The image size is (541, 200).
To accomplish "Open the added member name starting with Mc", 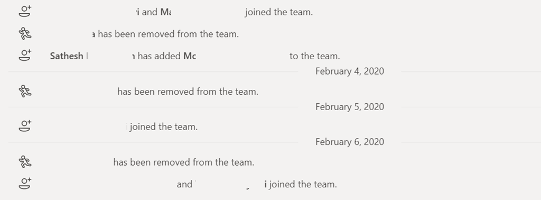I will (x=190, y=56).
